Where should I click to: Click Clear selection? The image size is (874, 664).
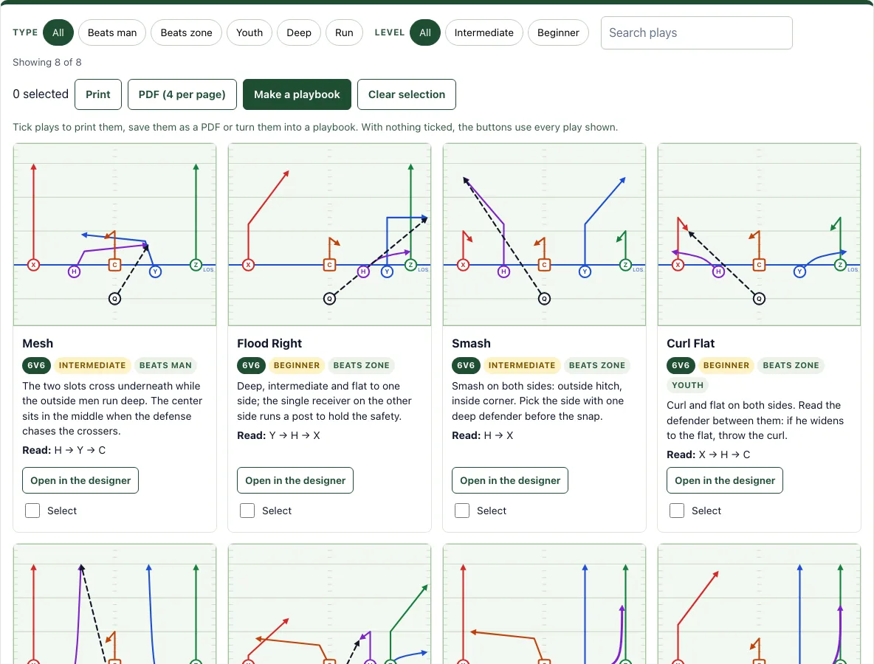[x=406, y=94]
